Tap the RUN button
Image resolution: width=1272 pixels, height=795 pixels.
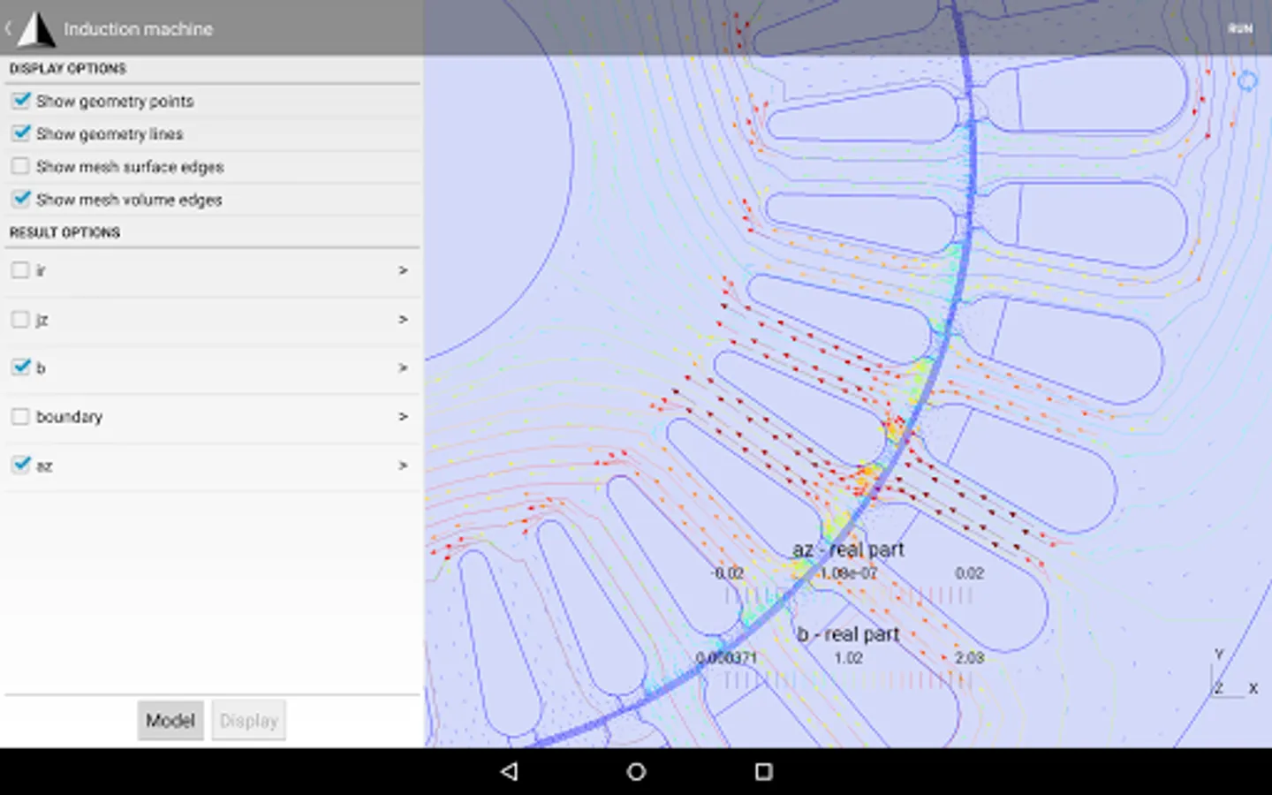[x=1240, y=28]
